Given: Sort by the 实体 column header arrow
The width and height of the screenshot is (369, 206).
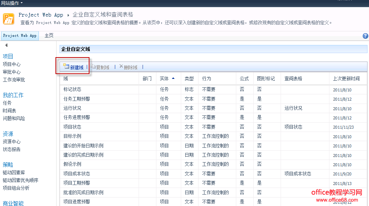Looking at the screenshot, I should 173,78.
